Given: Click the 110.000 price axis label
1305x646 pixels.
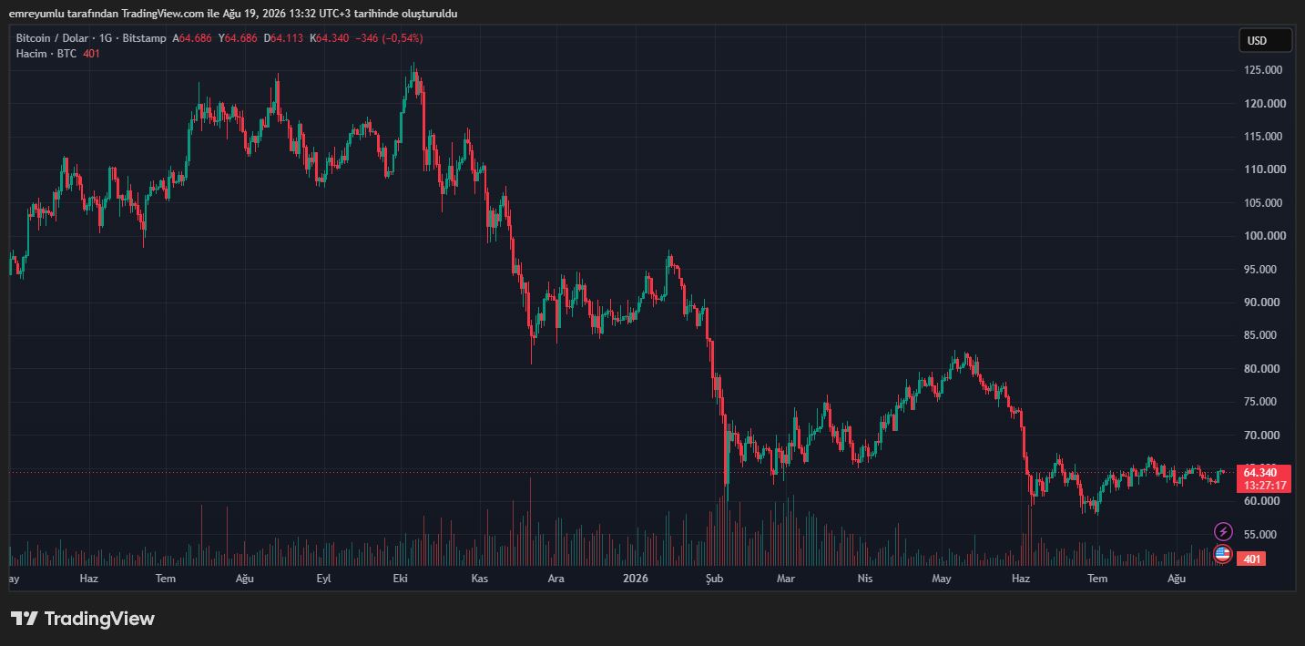Looking at the screenshot, I should [x=1265, y=169].
